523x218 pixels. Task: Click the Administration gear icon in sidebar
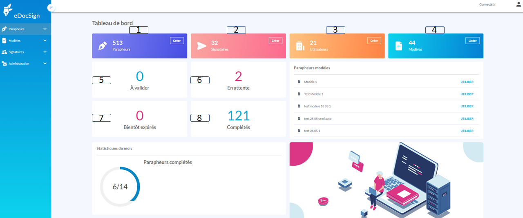pyautogui.click(x=4, y=64)
